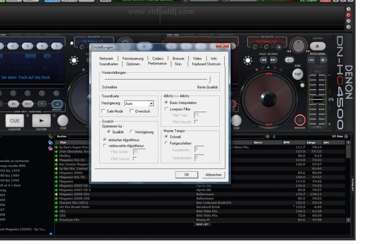This screenshot has height=244, width=391.
Task: Switch to the Keyboard Shortcuts tab
Action: 206,64
